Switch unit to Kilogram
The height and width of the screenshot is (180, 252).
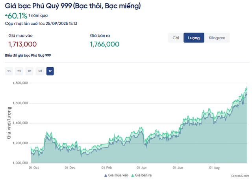click(217, 38)
